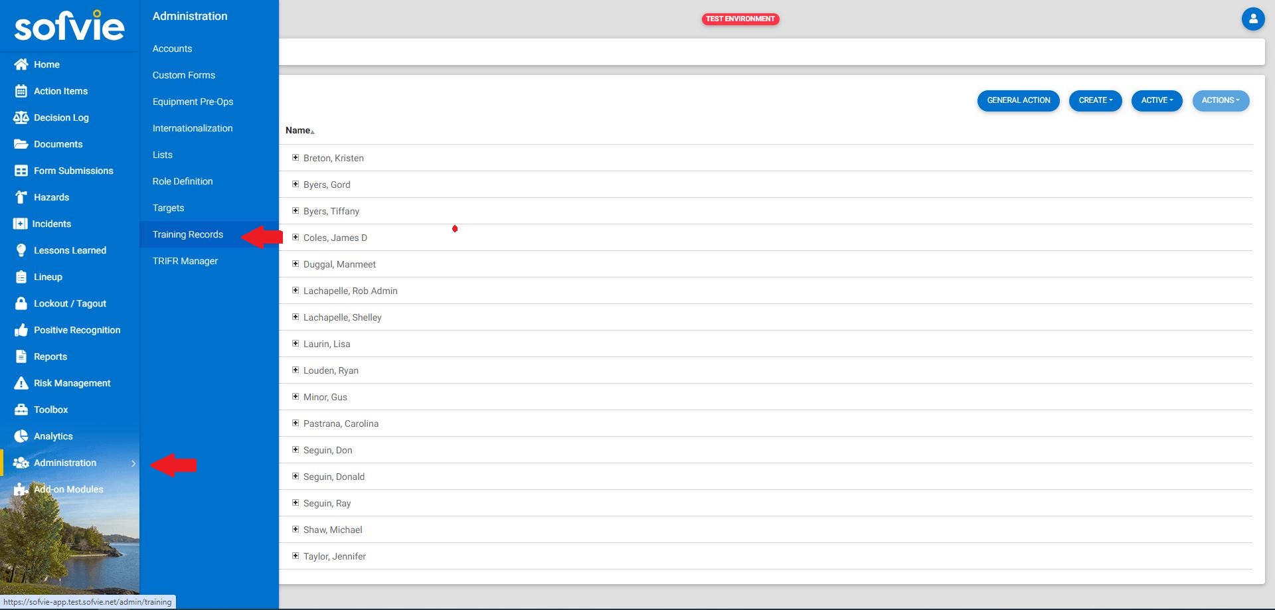Open the ACTIVE filter dropdown
This screenshot has height=610, width=1275.
pos(1156,100)
